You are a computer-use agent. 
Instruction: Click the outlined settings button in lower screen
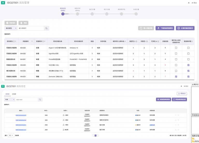pos(182,94)
